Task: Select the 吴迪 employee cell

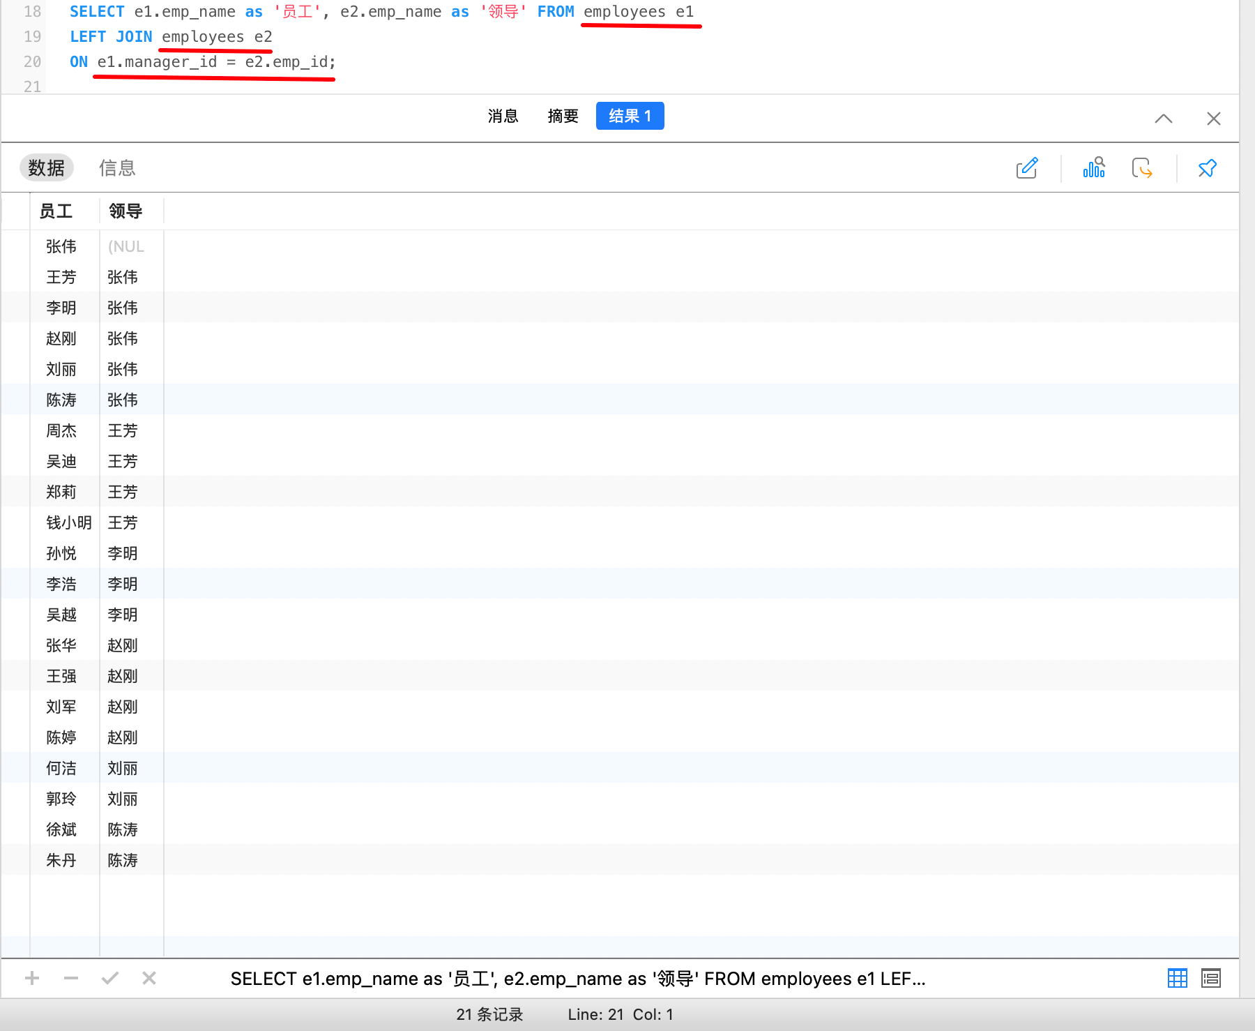Action: coord(64,461)
